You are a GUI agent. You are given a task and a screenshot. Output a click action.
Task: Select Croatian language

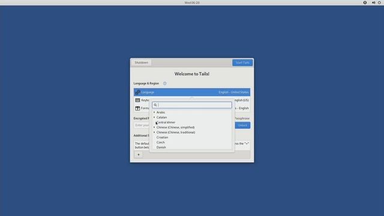tap(162, 137)
